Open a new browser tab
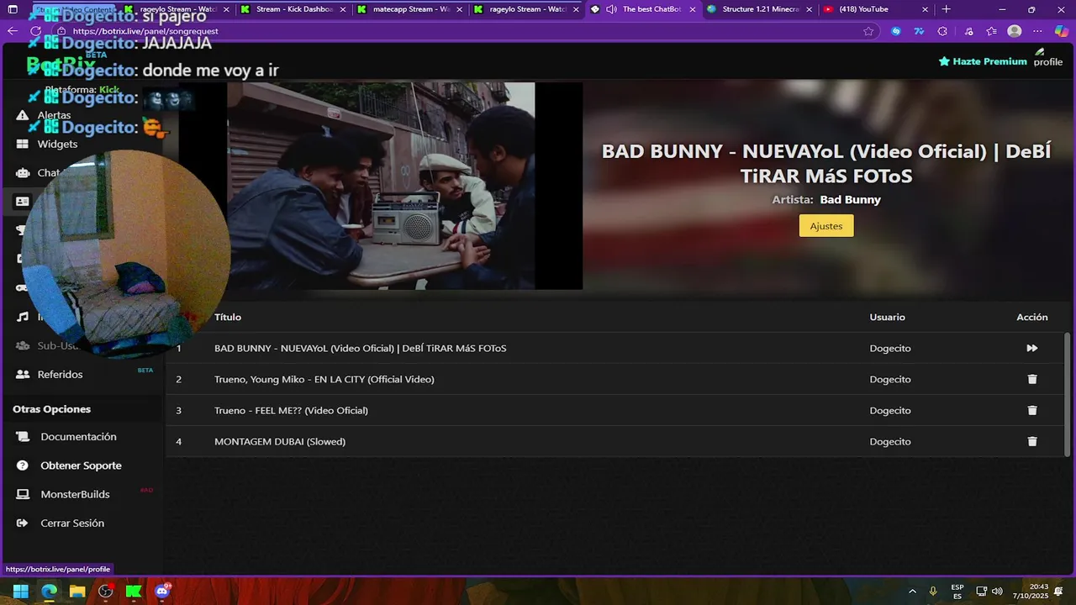 947,9
